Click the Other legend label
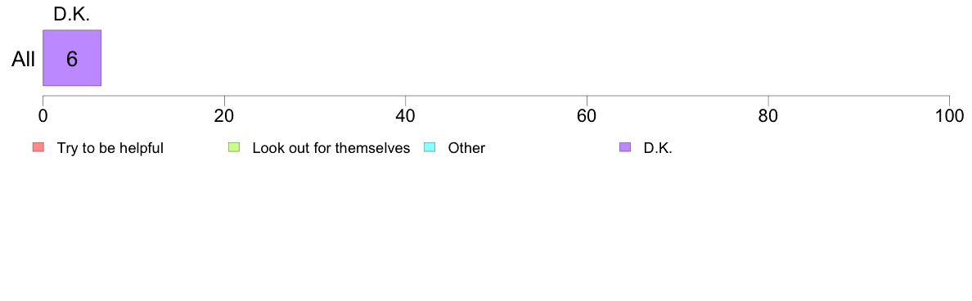972x301 pixels. (467, 148)
